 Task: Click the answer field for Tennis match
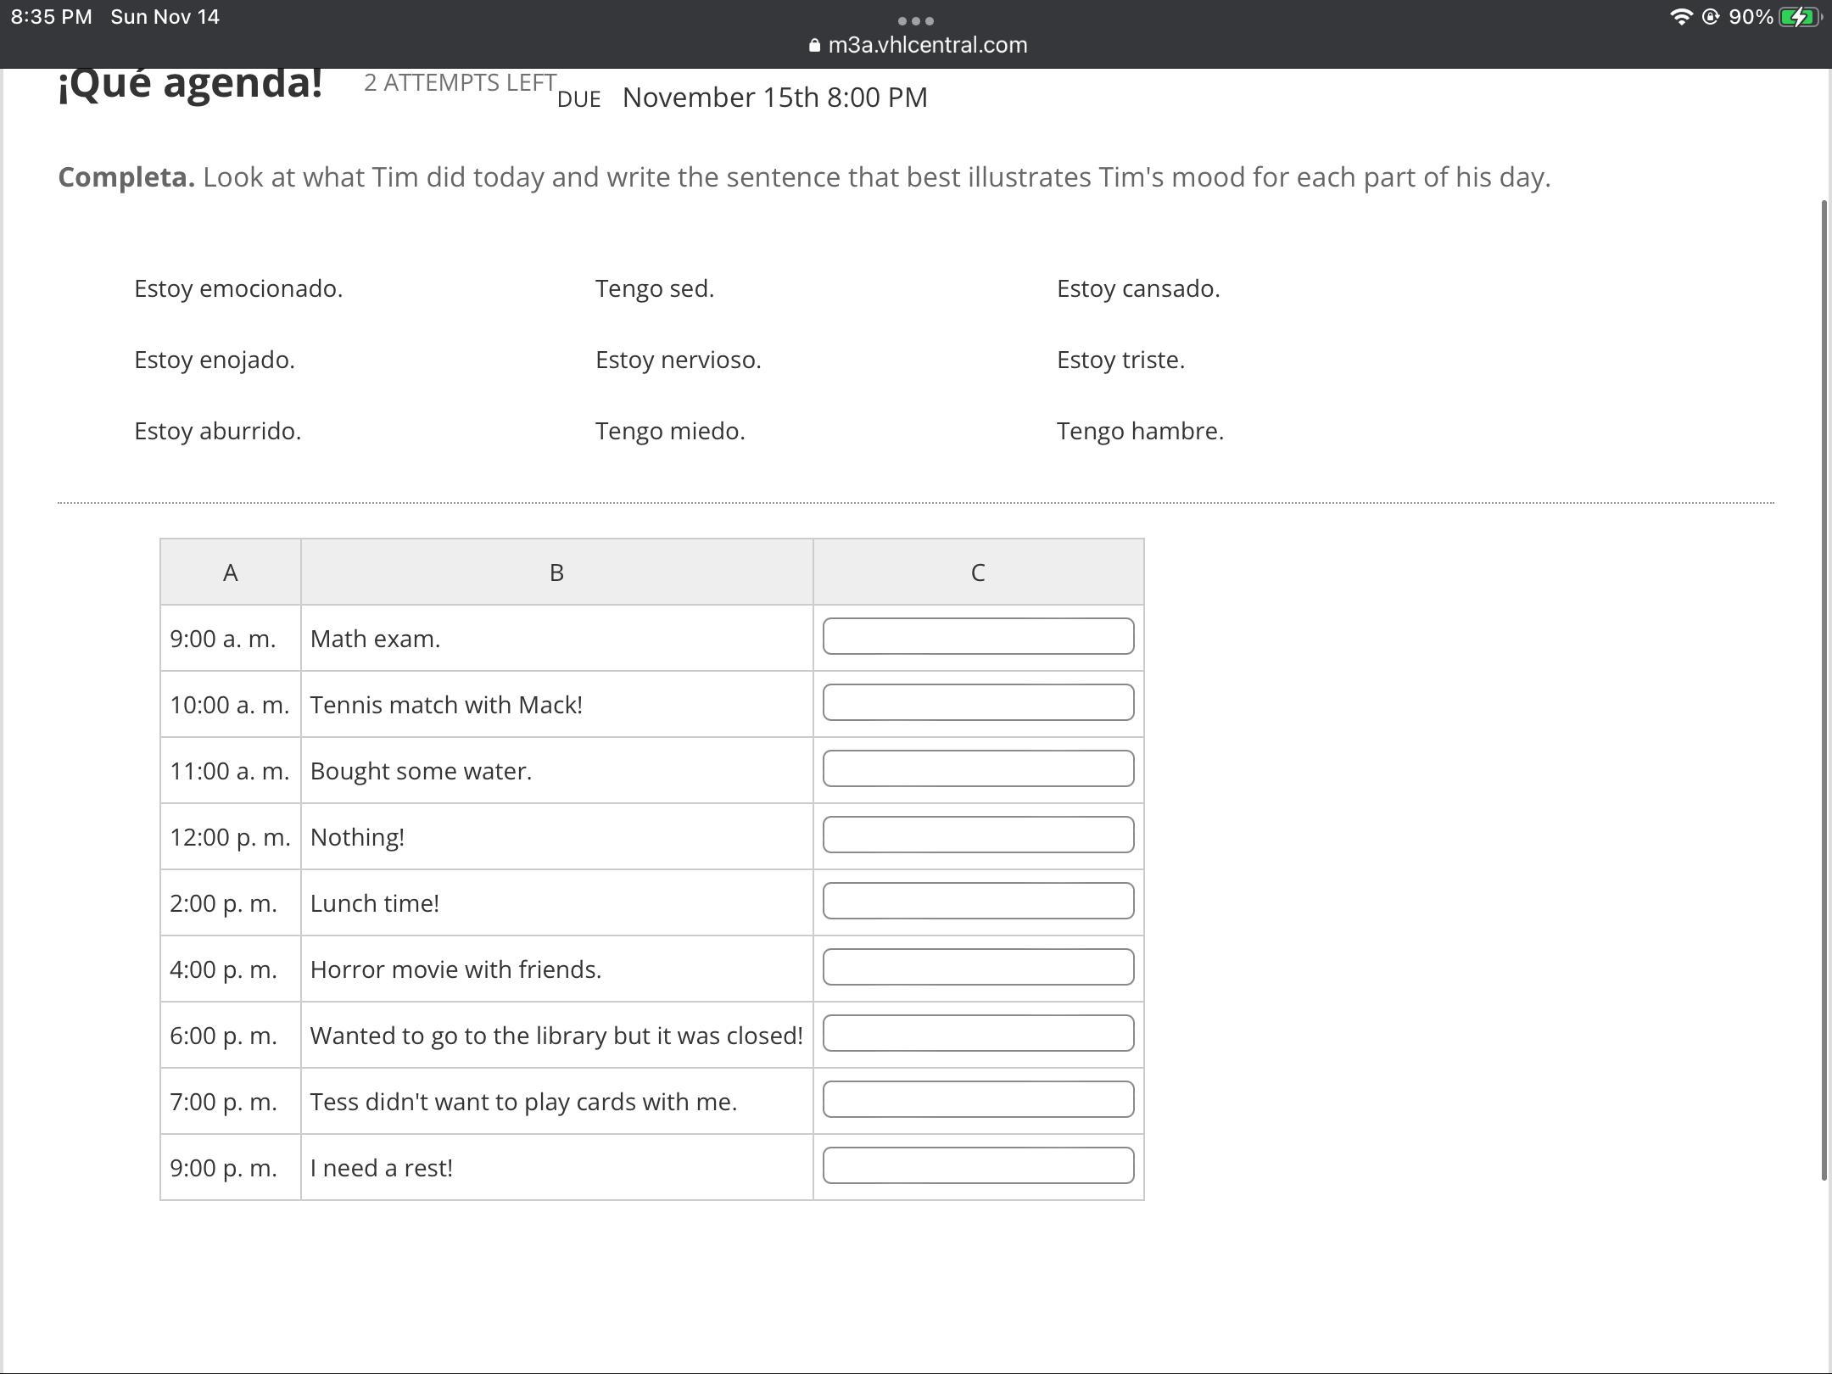click(977, 702)
